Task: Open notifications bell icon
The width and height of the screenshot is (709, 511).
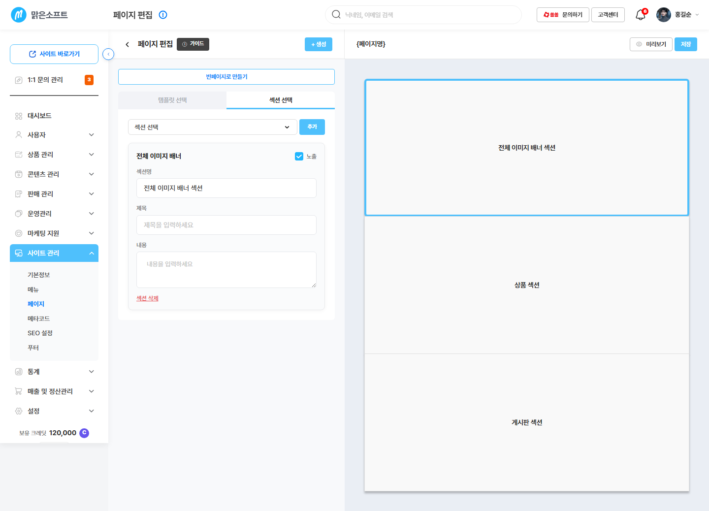Action: pyautogui.click(x=641, y=15)
